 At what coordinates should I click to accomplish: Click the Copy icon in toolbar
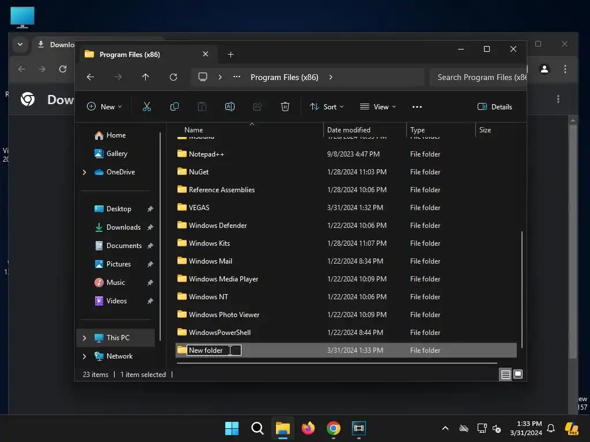(174, 106)
